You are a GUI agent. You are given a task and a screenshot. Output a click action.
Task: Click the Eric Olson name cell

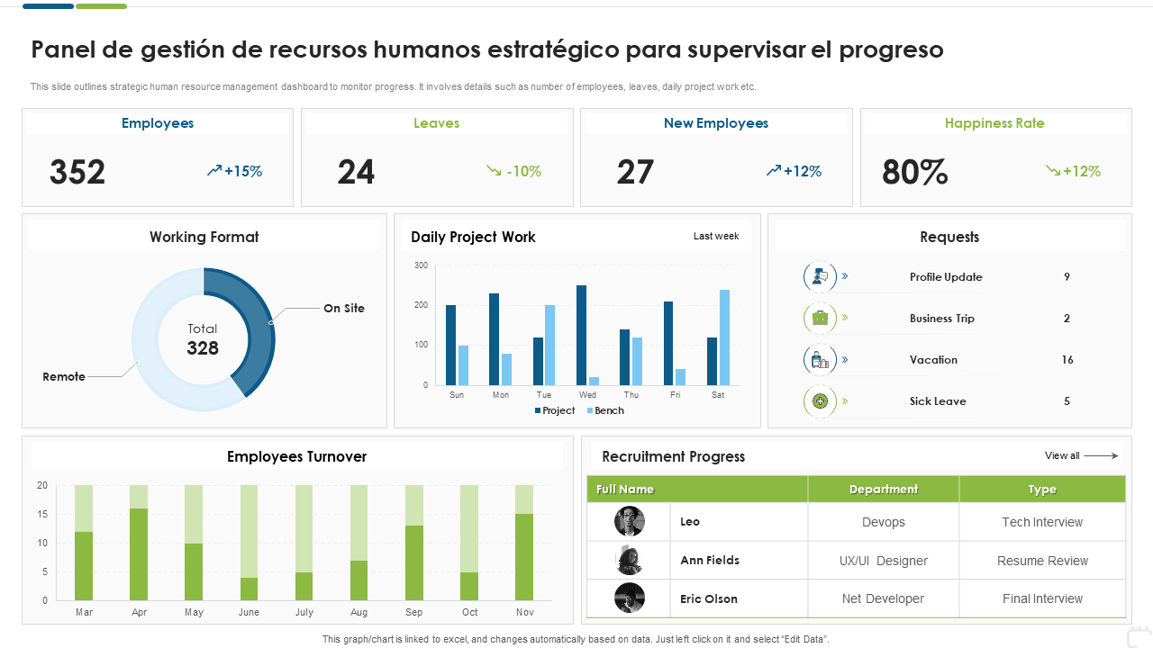740,598
